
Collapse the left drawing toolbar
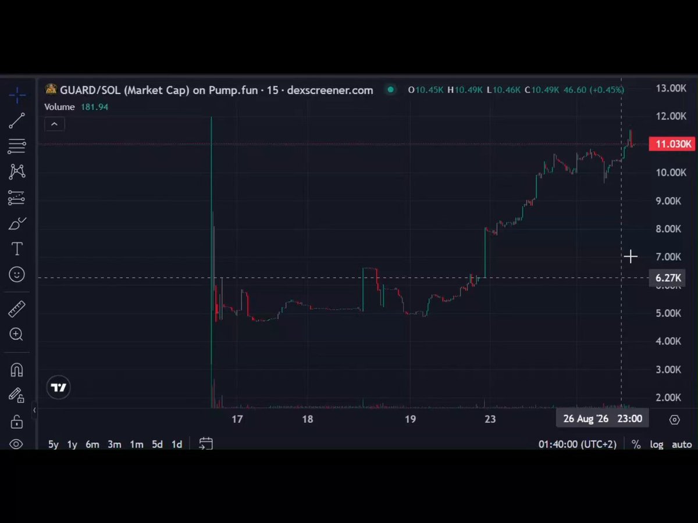click(34, 410)
